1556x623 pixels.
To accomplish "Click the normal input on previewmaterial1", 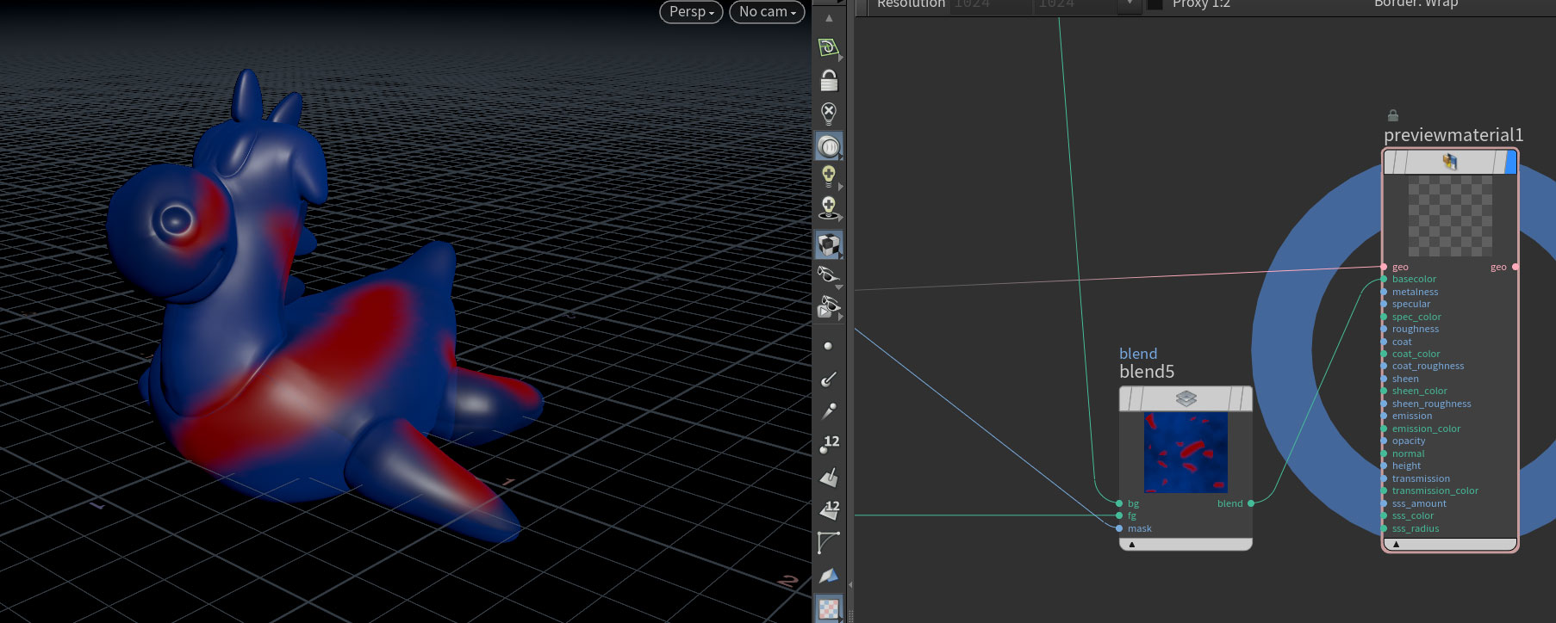I will (x=1384, y=453).
